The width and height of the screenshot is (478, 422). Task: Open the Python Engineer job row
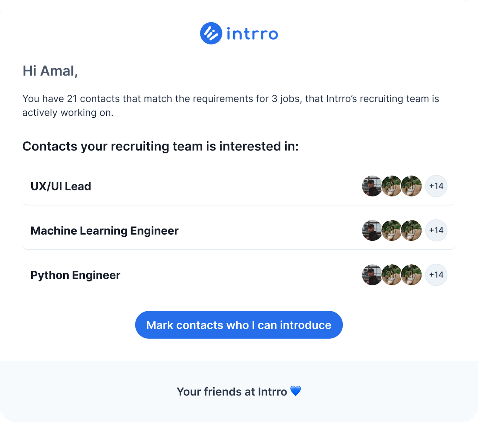click(x=76, y=275)
